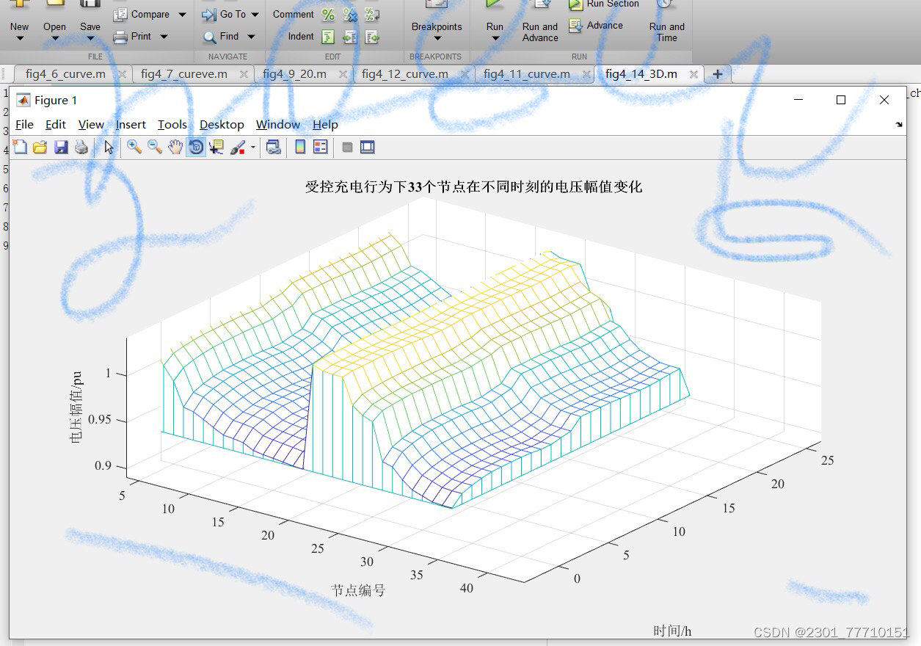Click the Run and Time button
The image size is (921, 646).
(666, 22)
